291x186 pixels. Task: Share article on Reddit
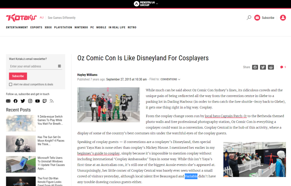271,67
